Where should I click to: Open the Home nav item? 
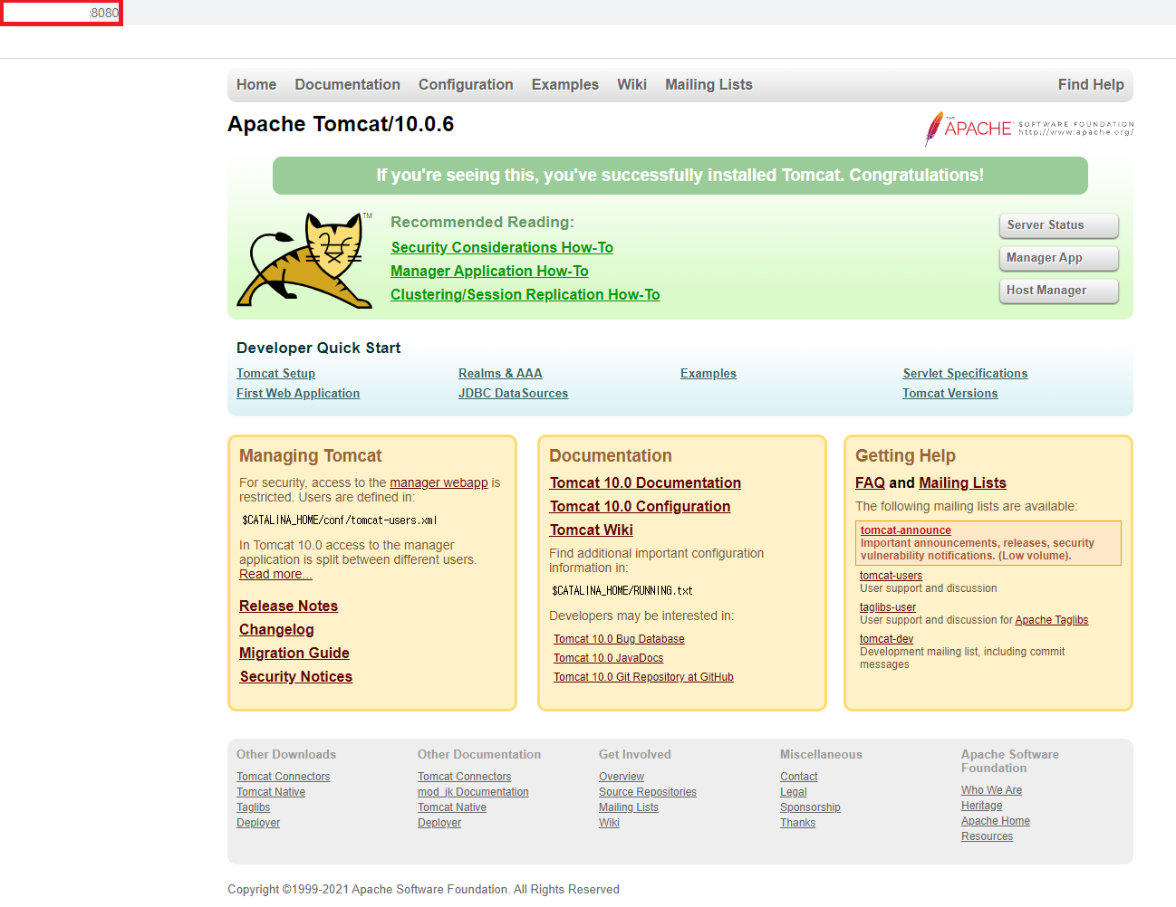pyautogui.click(x=256, y=84)
